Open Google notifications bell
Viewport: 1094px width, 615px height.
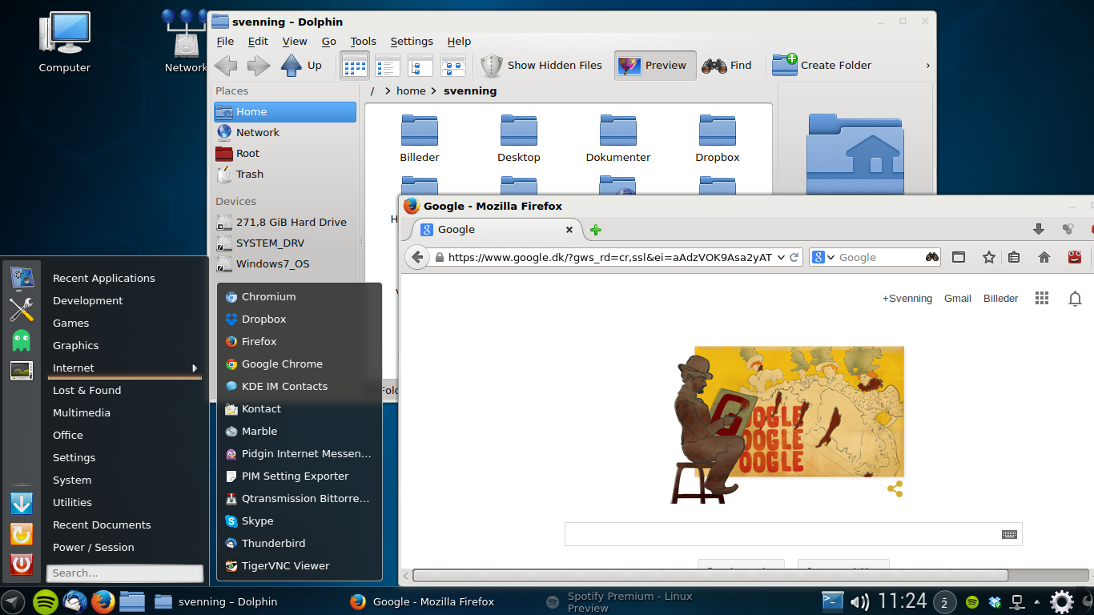(1076, 299)
